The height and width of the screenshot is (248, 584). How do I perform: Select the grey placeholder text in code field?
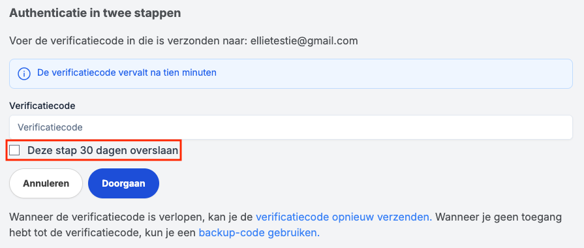pyautogui.click(x=50, y=127)
